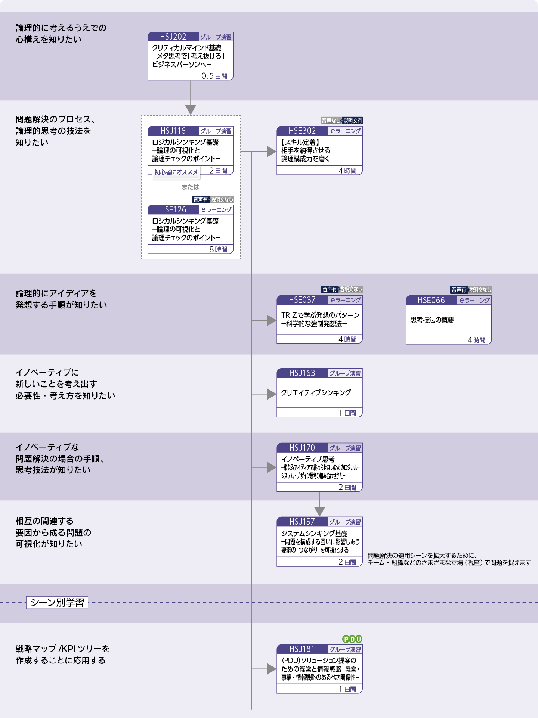Click the 0.5日間 duration on HSJ202
538x718 pixels.
point(214,76)
